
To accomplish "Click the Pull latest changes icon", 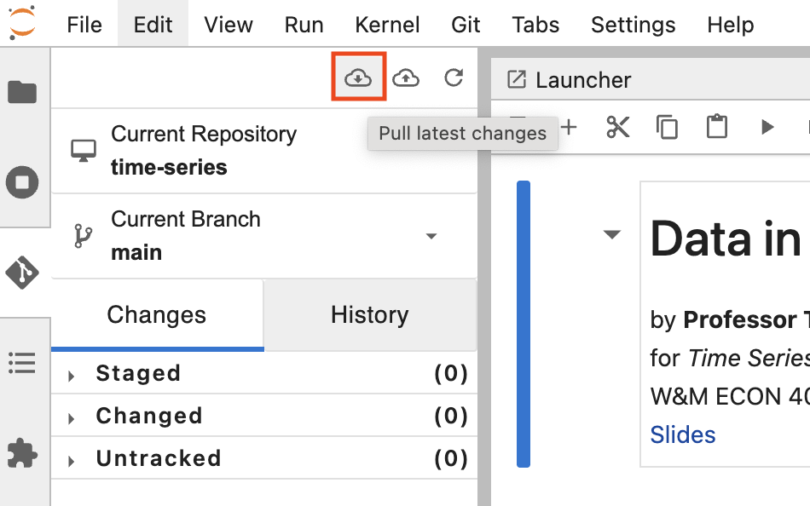I will coord(358,78).
